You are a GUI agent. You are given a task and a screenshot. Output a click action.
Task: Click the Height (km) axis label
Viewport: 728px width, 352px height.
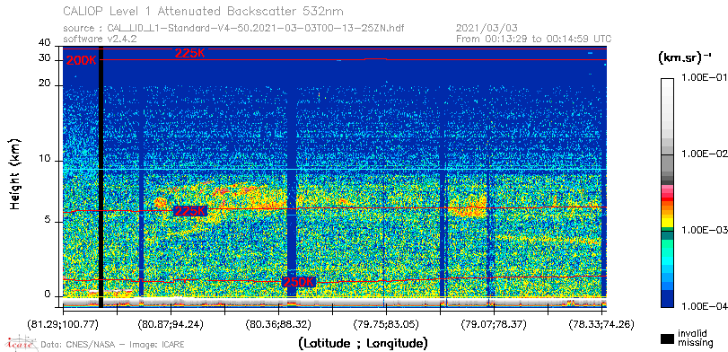15,173
